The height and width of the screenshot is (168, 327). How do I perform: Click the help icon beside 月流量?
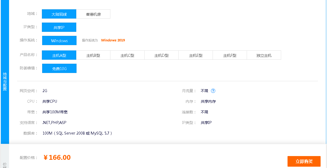pos(213,91)
